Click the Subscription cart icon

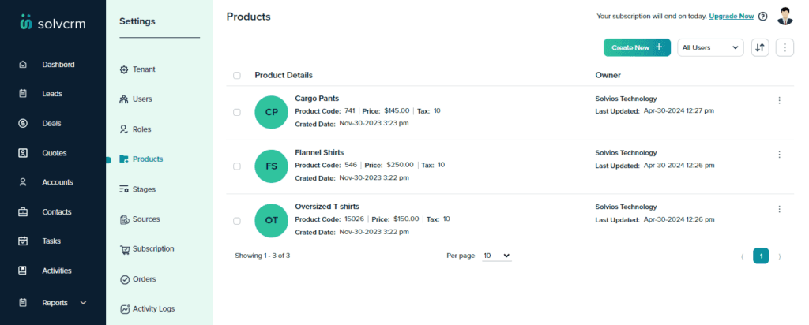(x=124, y=249)
